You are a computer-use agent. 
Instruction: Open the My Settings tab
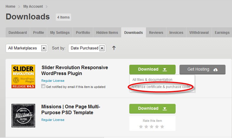click(60, 32)
